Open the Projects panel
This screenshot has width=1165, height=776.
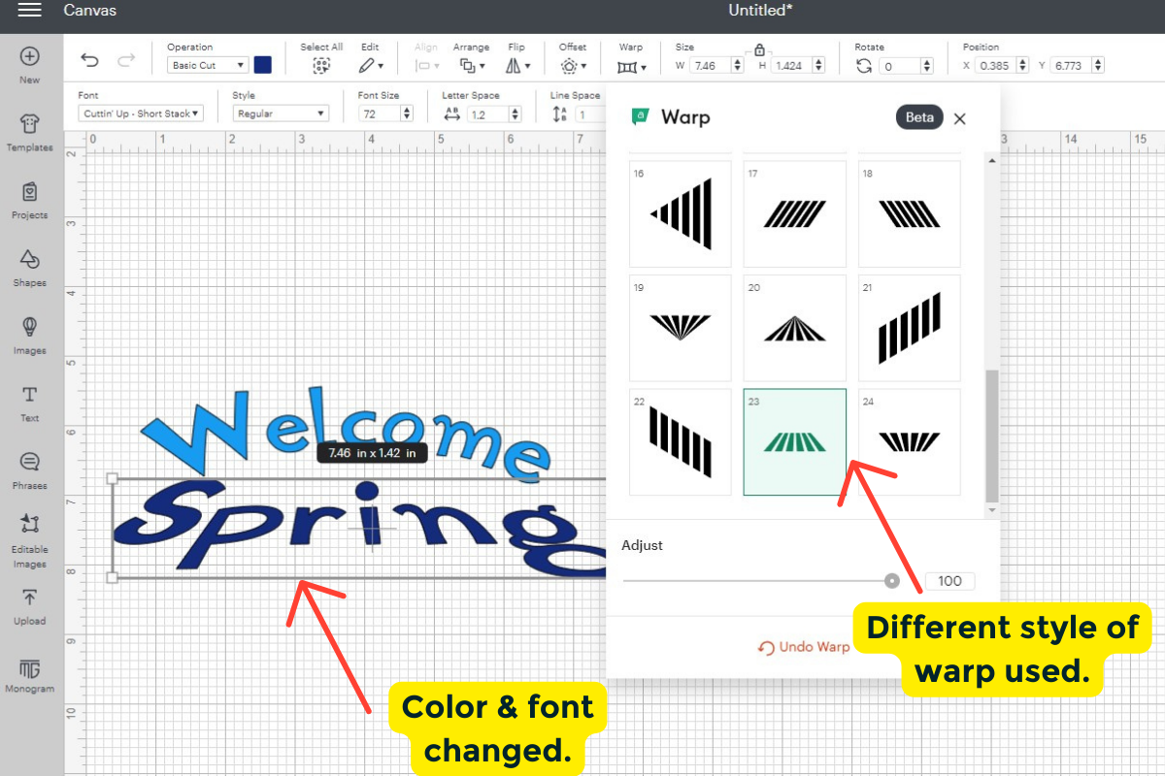tap(29, 201)
